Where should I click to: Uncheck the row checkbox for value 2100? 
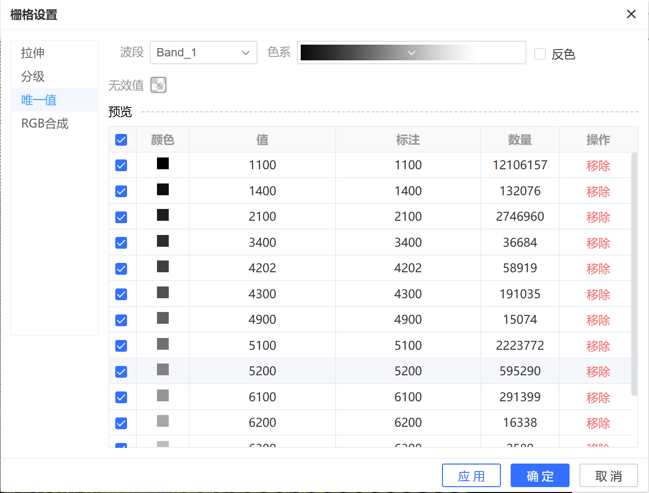[121, 217]
